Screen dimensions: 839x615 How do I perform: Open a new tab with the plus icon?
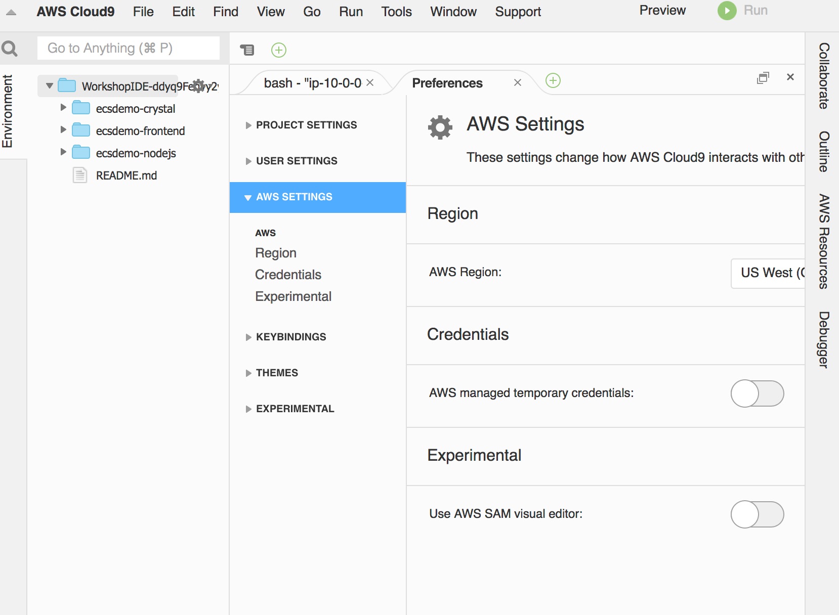[553, 80]
